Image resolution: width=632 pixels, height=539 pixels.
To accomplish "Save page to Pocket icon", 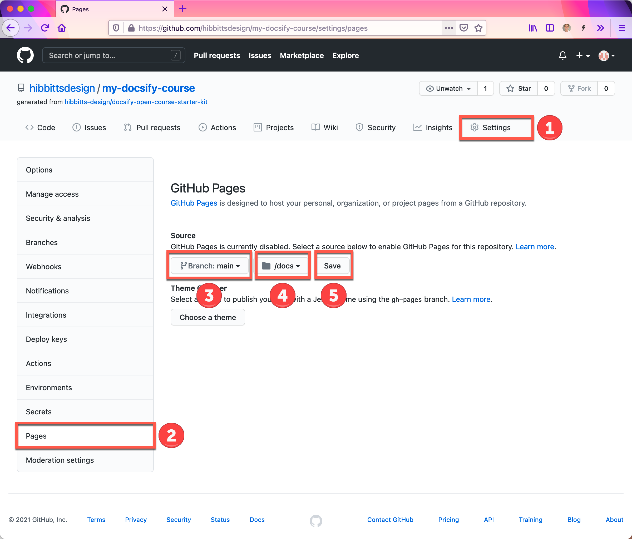I will point(464,28).
